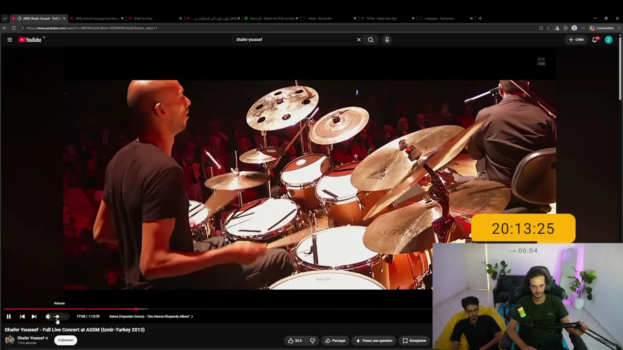
Task: Click the time display '17:06 / 1:18:39'
Action: pyautogui.click(x=88, y=316)
